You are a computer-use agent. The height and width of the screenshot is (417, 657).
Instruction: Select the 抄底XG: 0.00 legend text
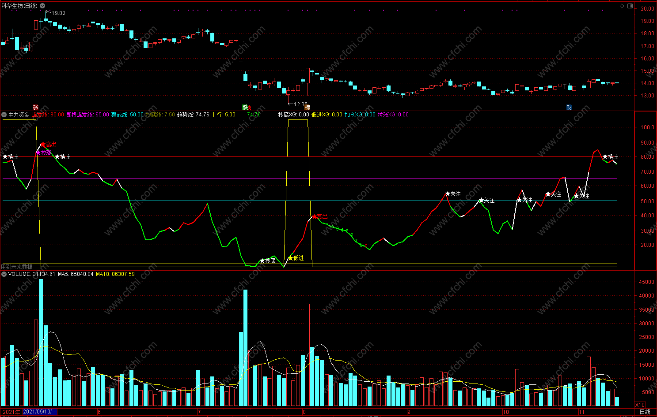point(294,115)
